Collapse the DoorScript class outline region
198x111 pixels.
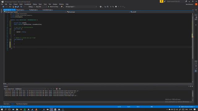(x=11, y=20)
